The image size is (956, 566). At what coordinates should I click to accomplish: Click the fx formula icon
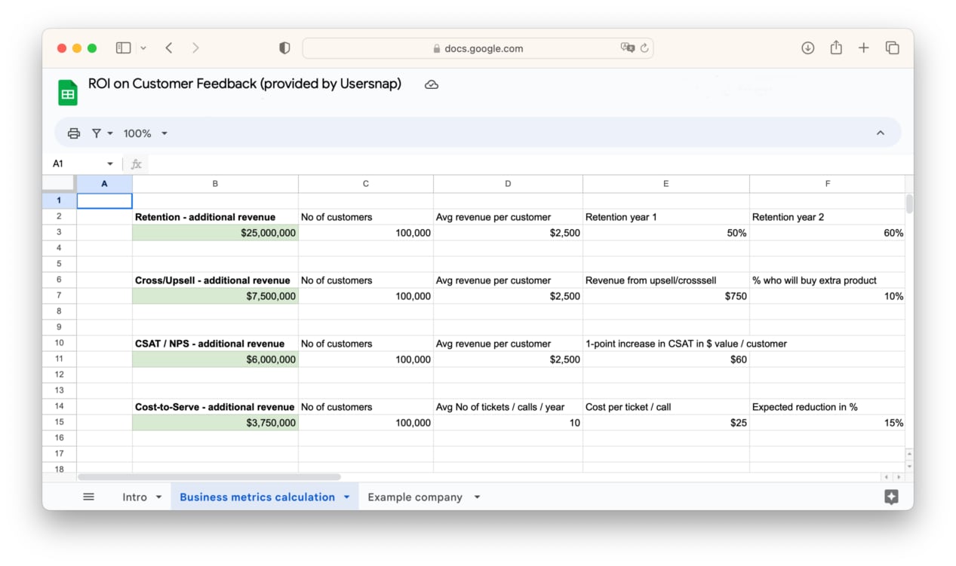pyautogui.click(x=136, y=164)
